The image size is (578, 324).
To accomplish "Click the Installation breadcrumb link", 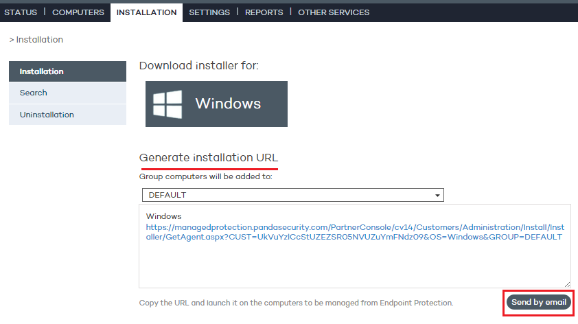I will coord(39,39).
